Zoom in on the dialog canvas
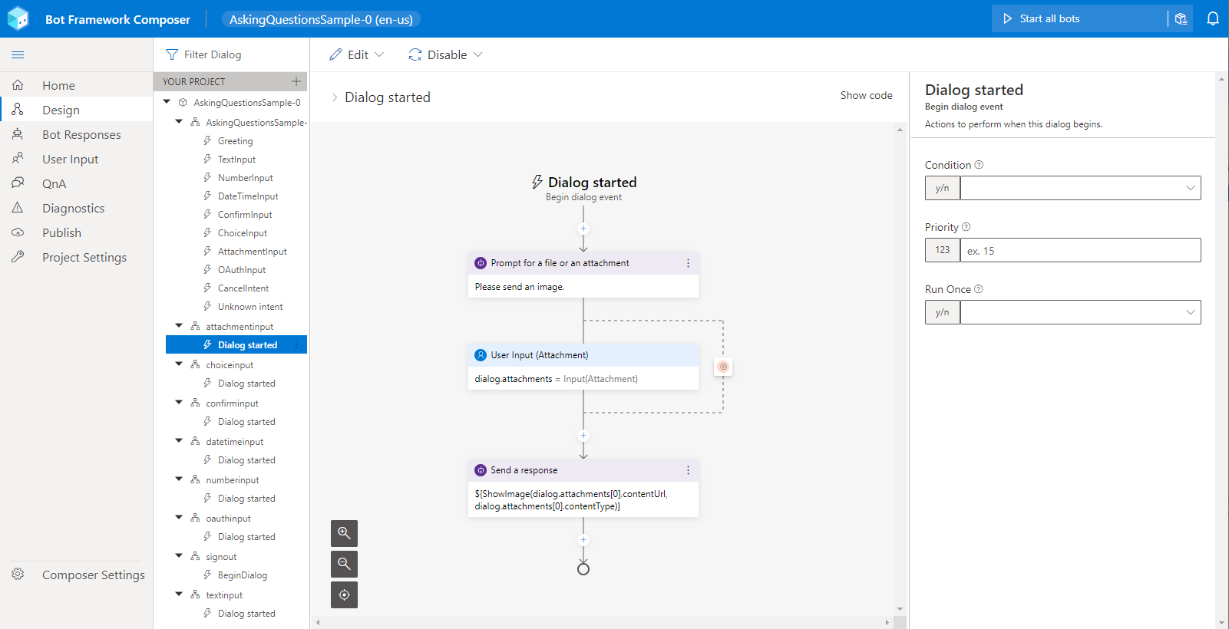 click(x=344, y=533)
